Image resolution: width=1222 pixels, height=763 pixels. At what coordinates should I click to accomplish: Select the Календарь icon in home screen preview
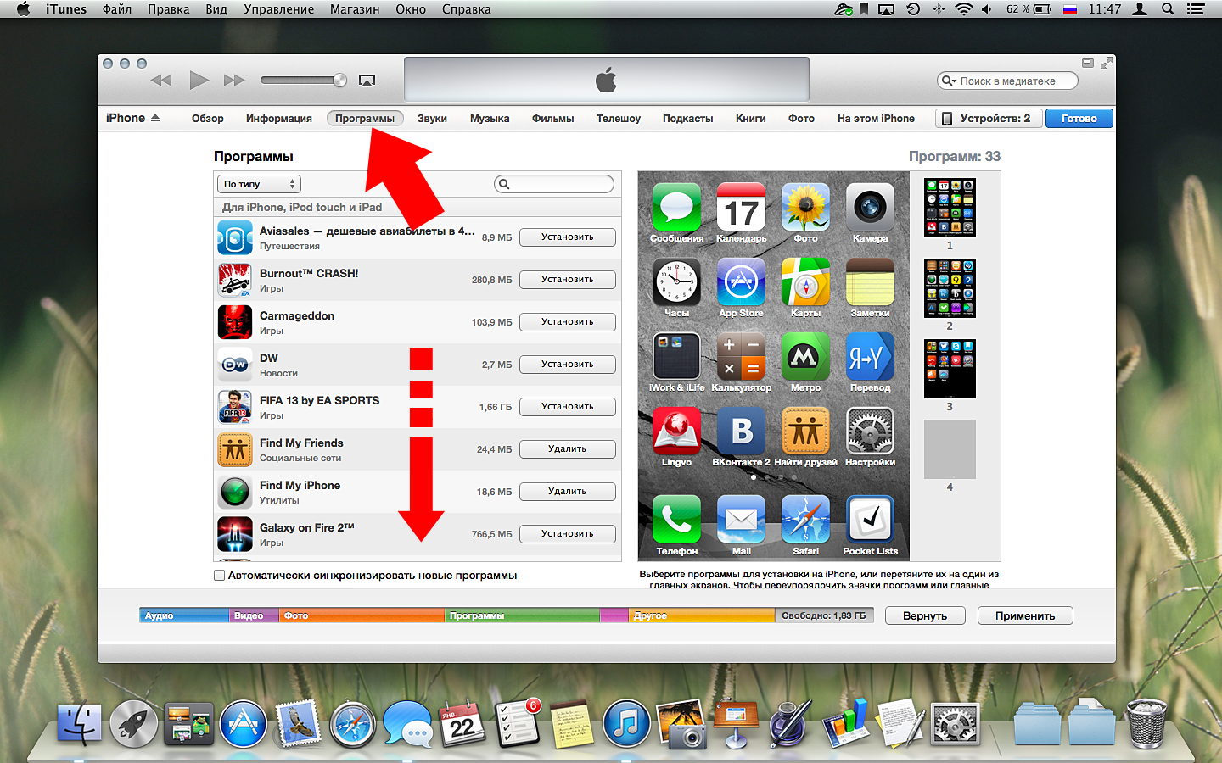click(x=741, y=207)
